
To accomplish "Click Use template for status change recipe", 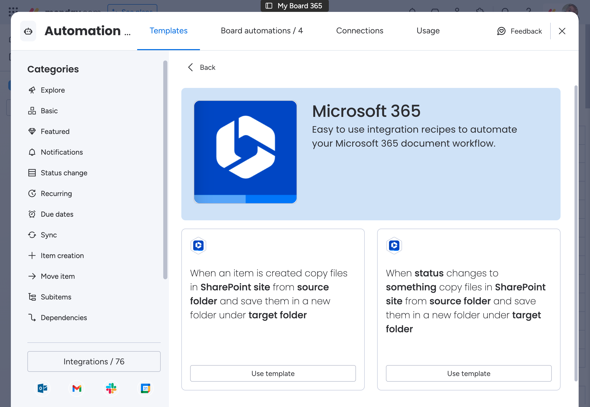I will click(x=469, y=373).
